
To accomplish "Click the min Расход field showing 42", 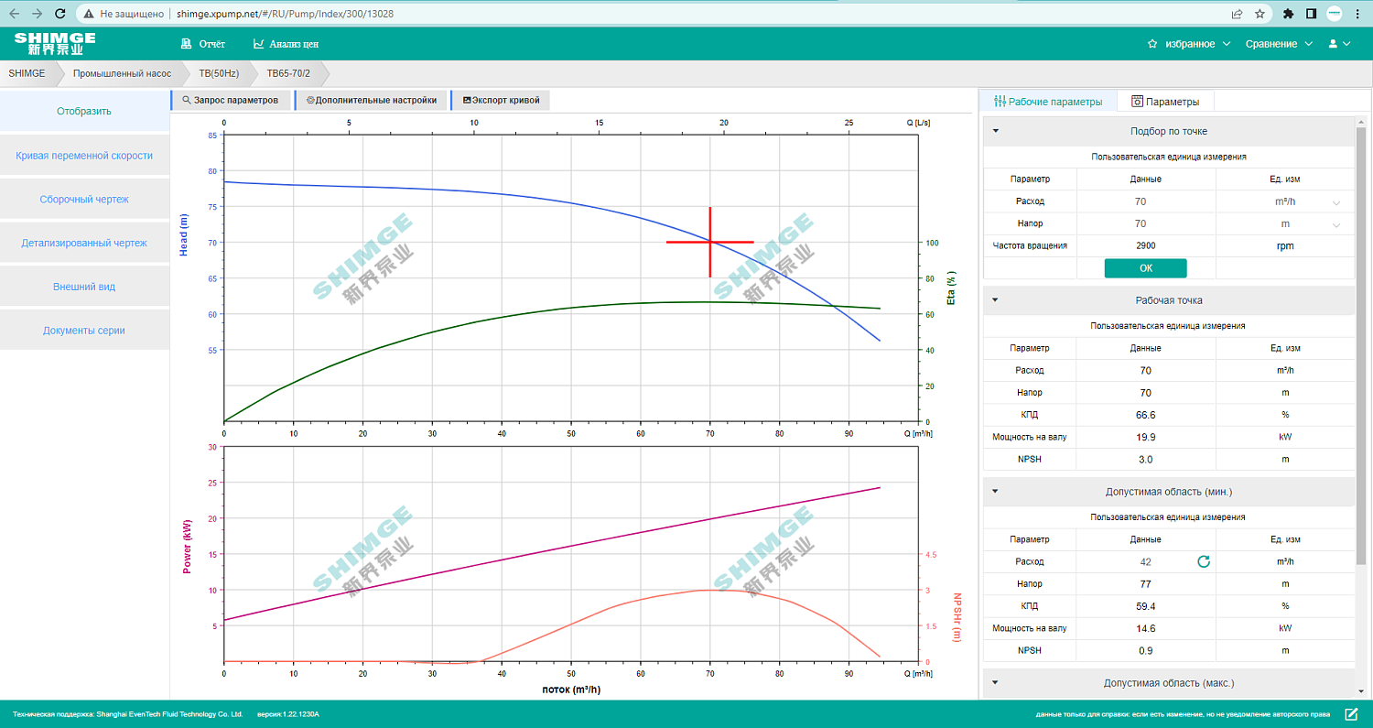I will coord(1146,561).
